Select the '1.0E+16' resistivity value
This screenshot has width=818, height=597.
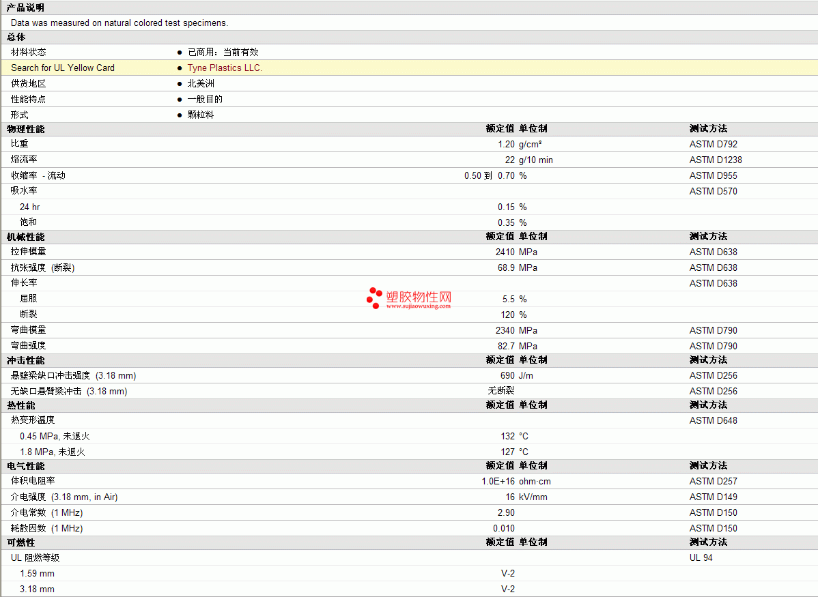498,481
